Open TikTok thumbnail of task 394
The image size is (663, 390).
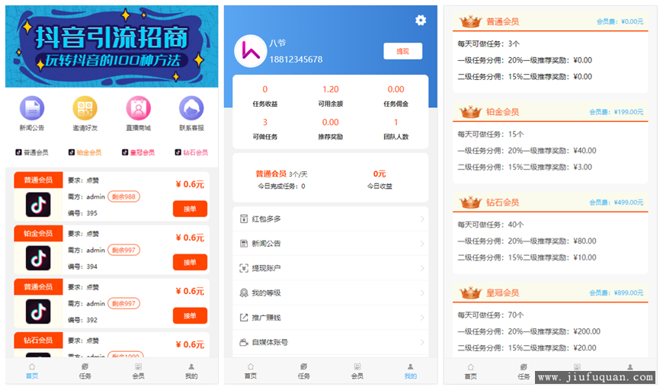pyautogui.click(x=38, y=258)
